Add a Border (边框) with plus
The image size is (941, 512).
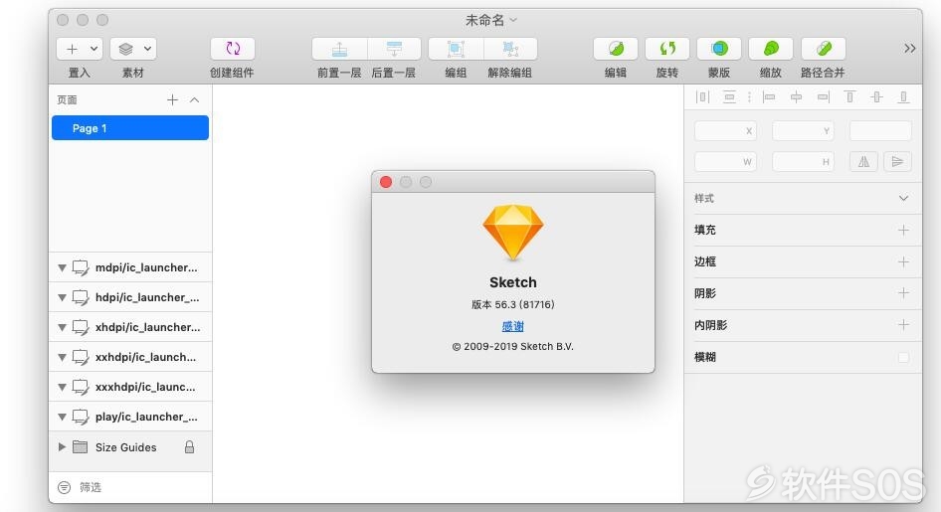(x=903, y=262)
